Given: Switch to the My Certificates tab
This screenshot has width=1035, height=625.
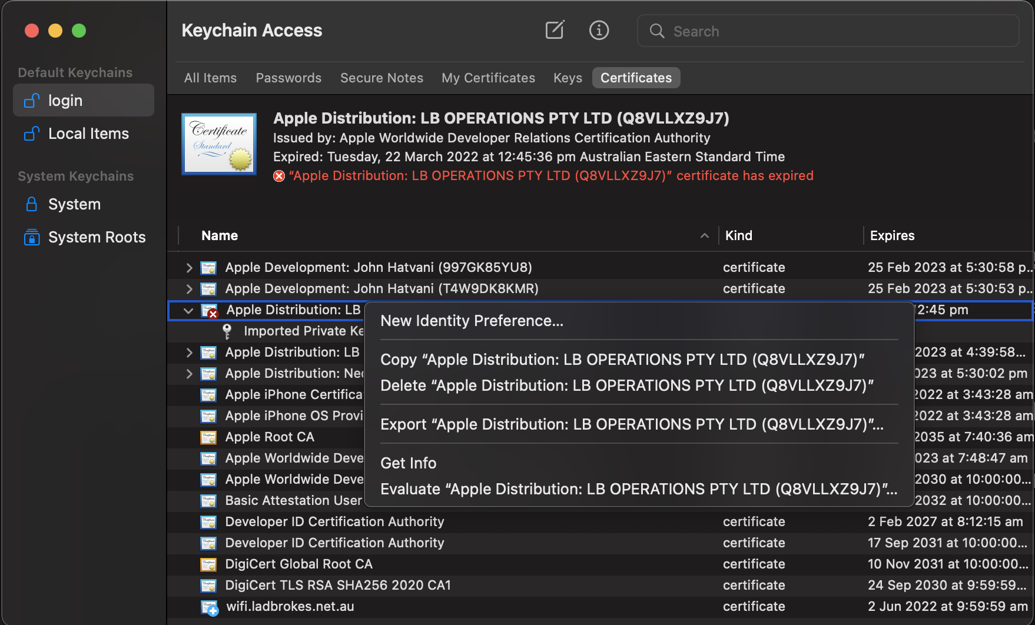Looking at the screenshot, I should [x=488, y=78].
